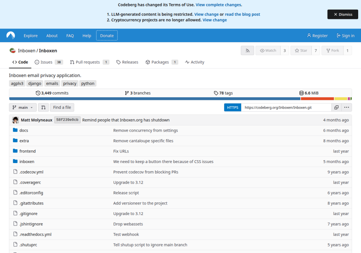Screen dimensions: 361x253
Task: Open the Inboxen owner link in breadcrumb
Action: click(26, 51)
